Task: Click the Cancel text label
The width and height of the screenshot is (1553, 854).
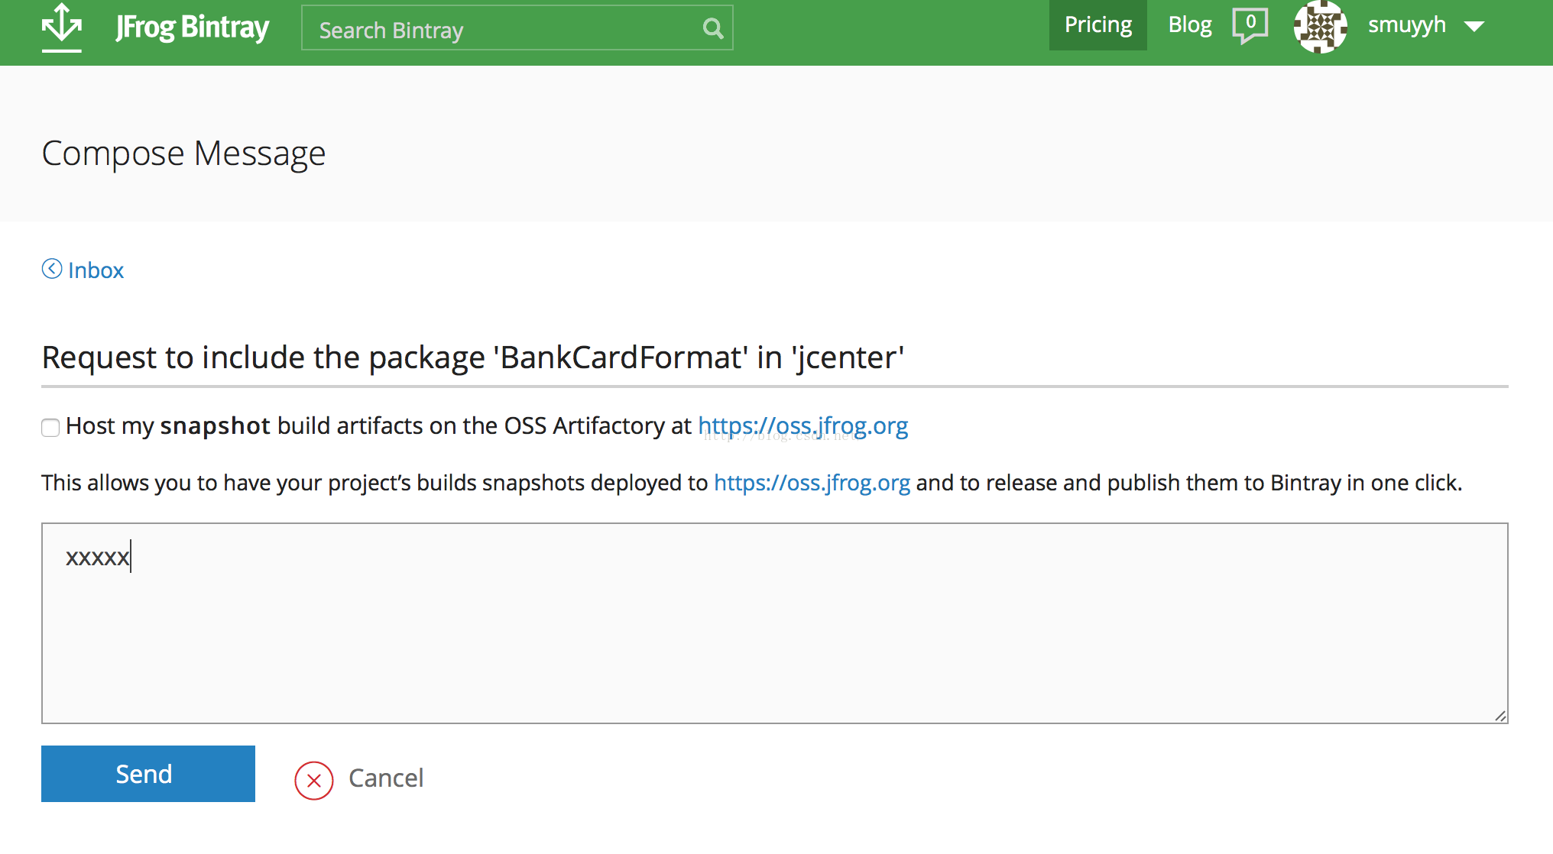Action: point(386,778)
